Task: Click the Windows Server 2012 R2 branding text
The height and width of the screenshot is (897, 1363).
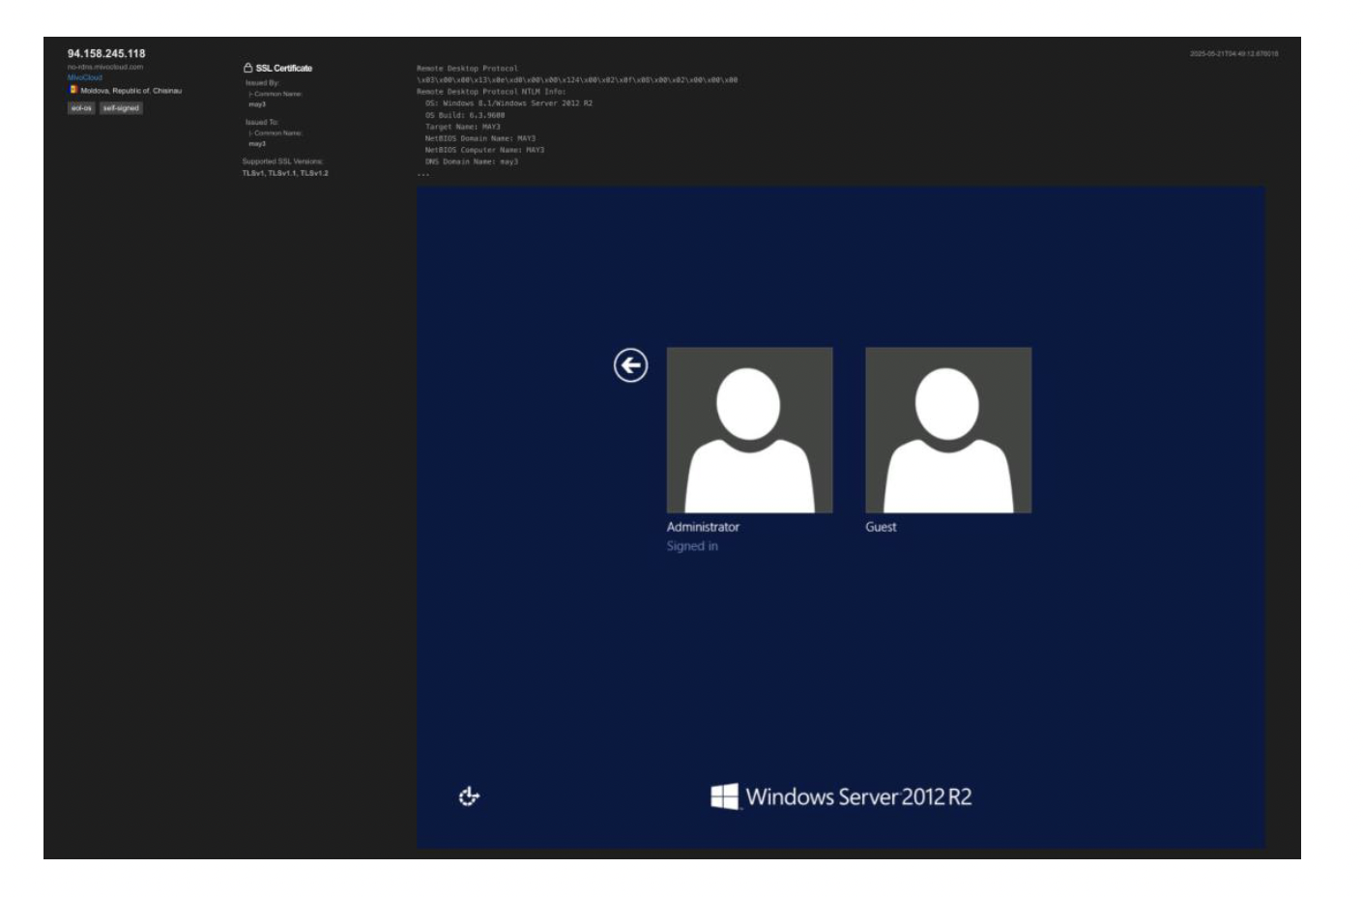Action: (858, 797)
